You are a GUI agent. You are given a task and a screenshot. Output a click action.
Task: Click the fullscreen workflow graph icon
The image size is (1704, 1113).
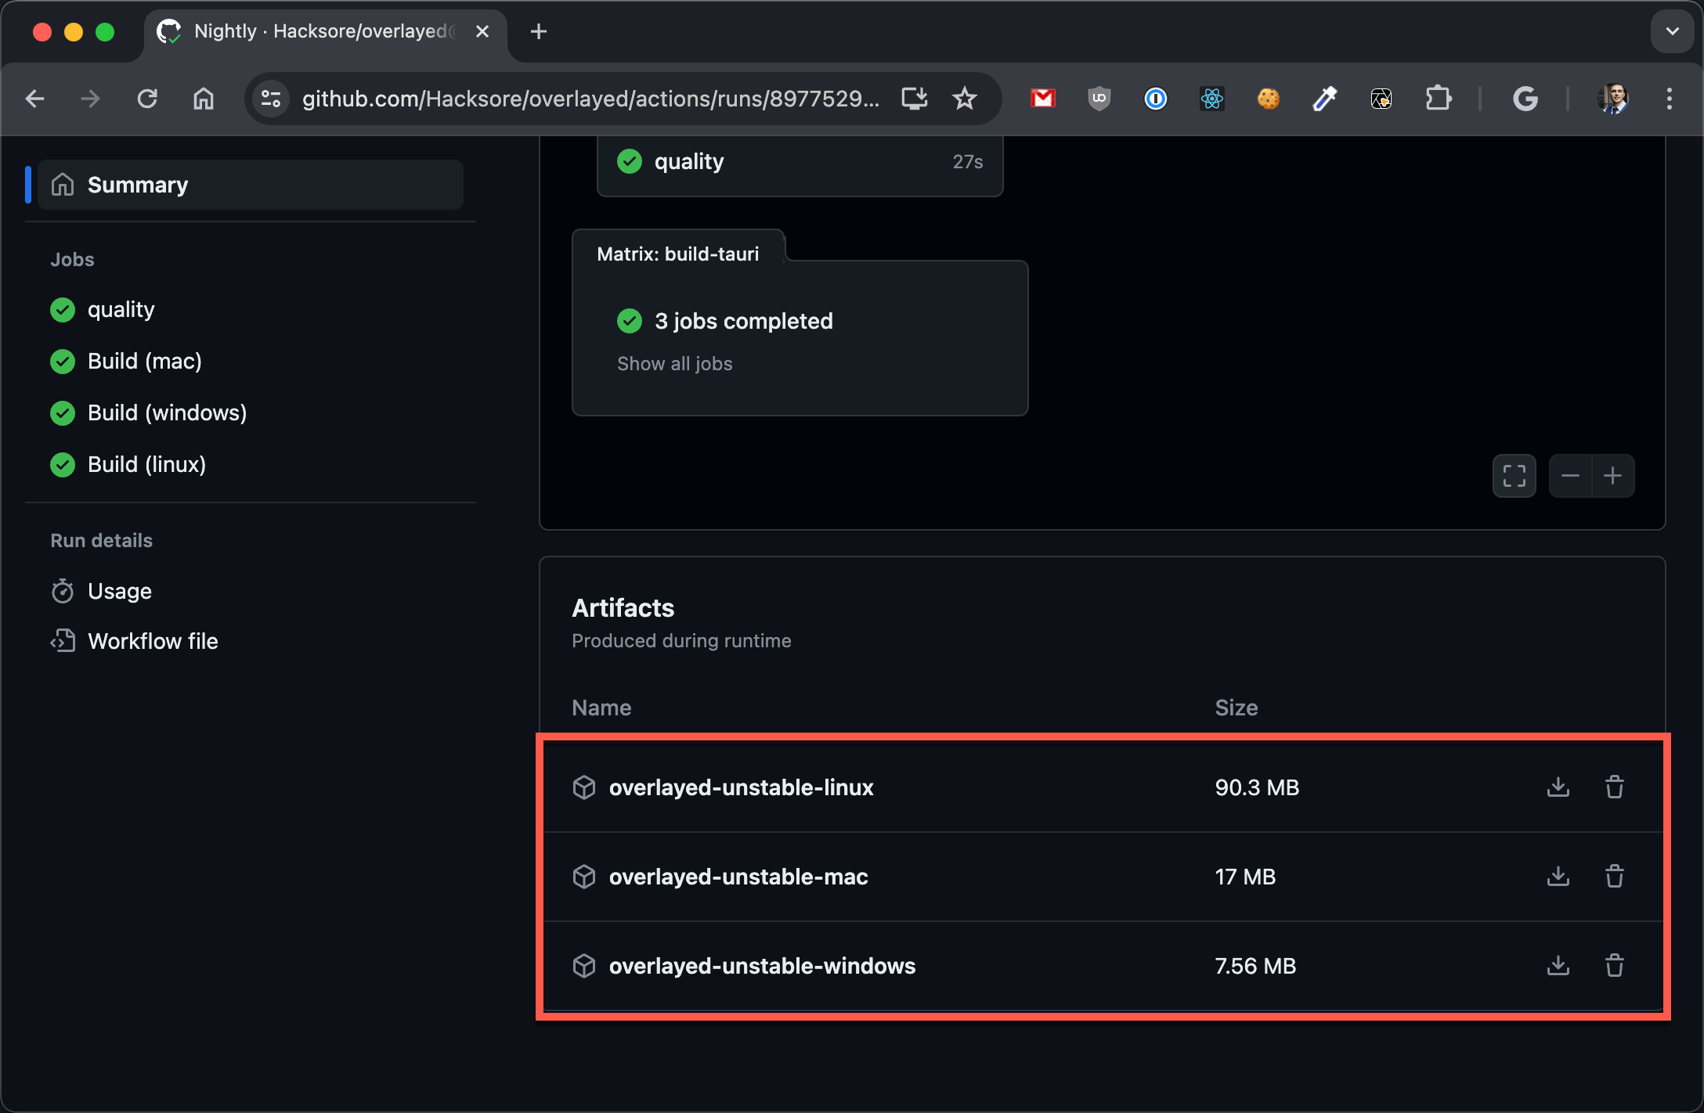[x=1514, y=476]
